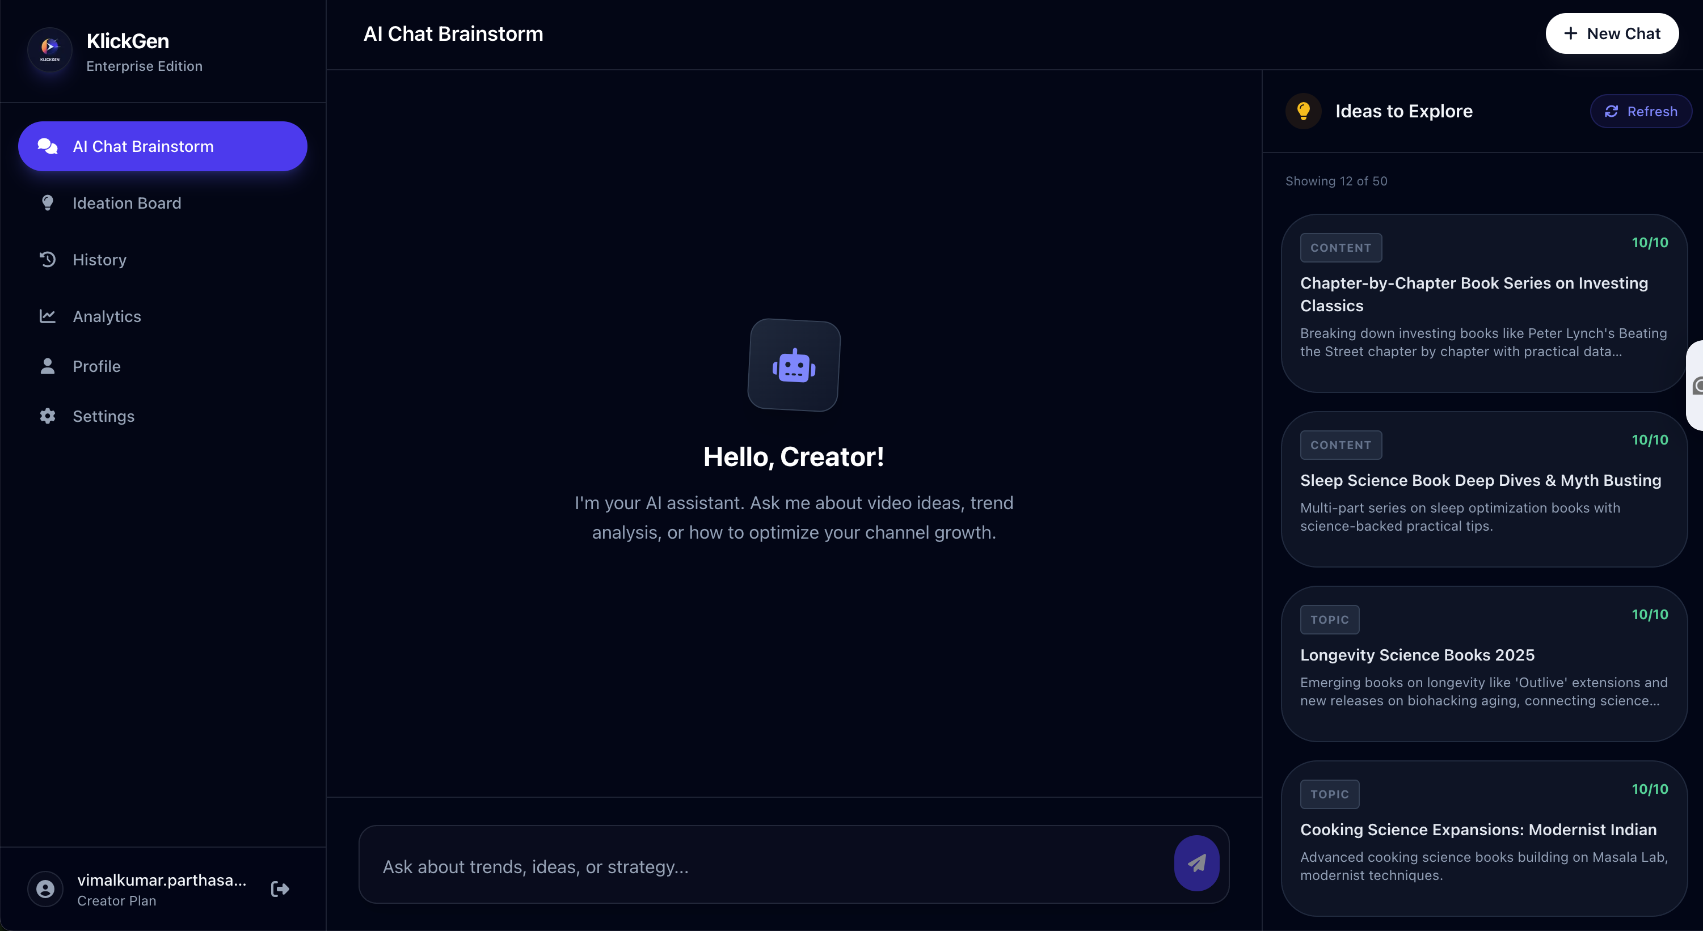1703x931 pixels.
Task: Open the Longevity Science Books 2025 card
Action: pos(1482,661)
